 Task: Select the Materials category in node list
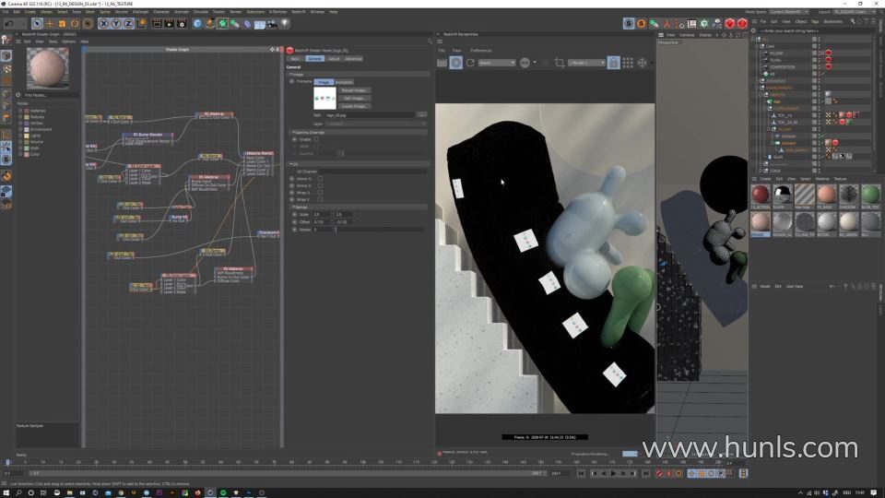tap(38, 111)
